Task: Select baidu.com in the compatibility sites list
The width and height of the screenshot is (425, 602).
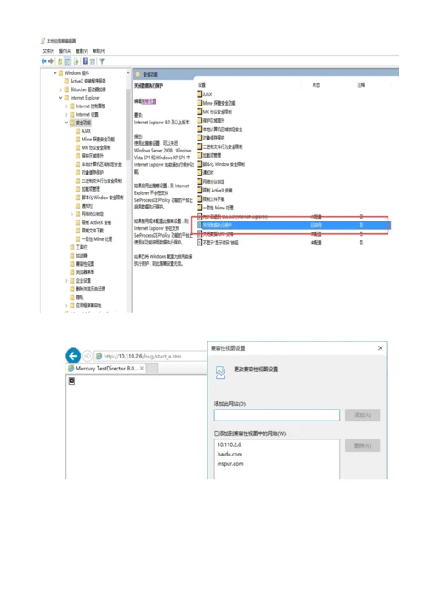Action: 229,454
